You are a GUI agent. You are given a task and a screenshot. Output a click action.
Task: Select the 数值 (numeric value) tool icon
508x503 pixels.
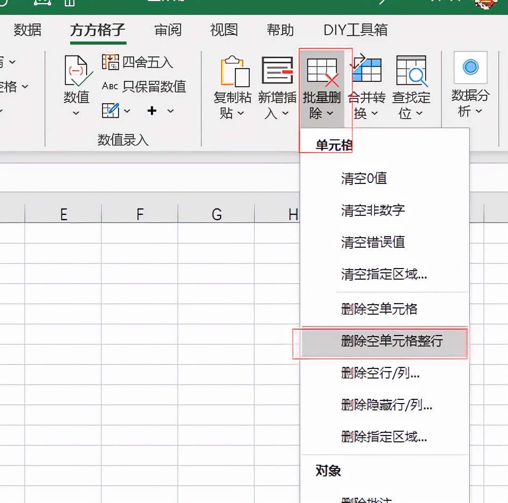pyautogui.click(x=76, y=72)
